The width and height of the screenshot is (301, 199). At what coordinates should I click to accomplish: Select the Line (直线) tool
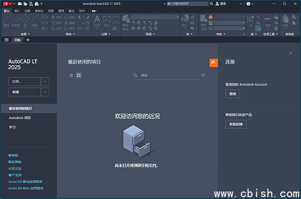tap(6, 21)
